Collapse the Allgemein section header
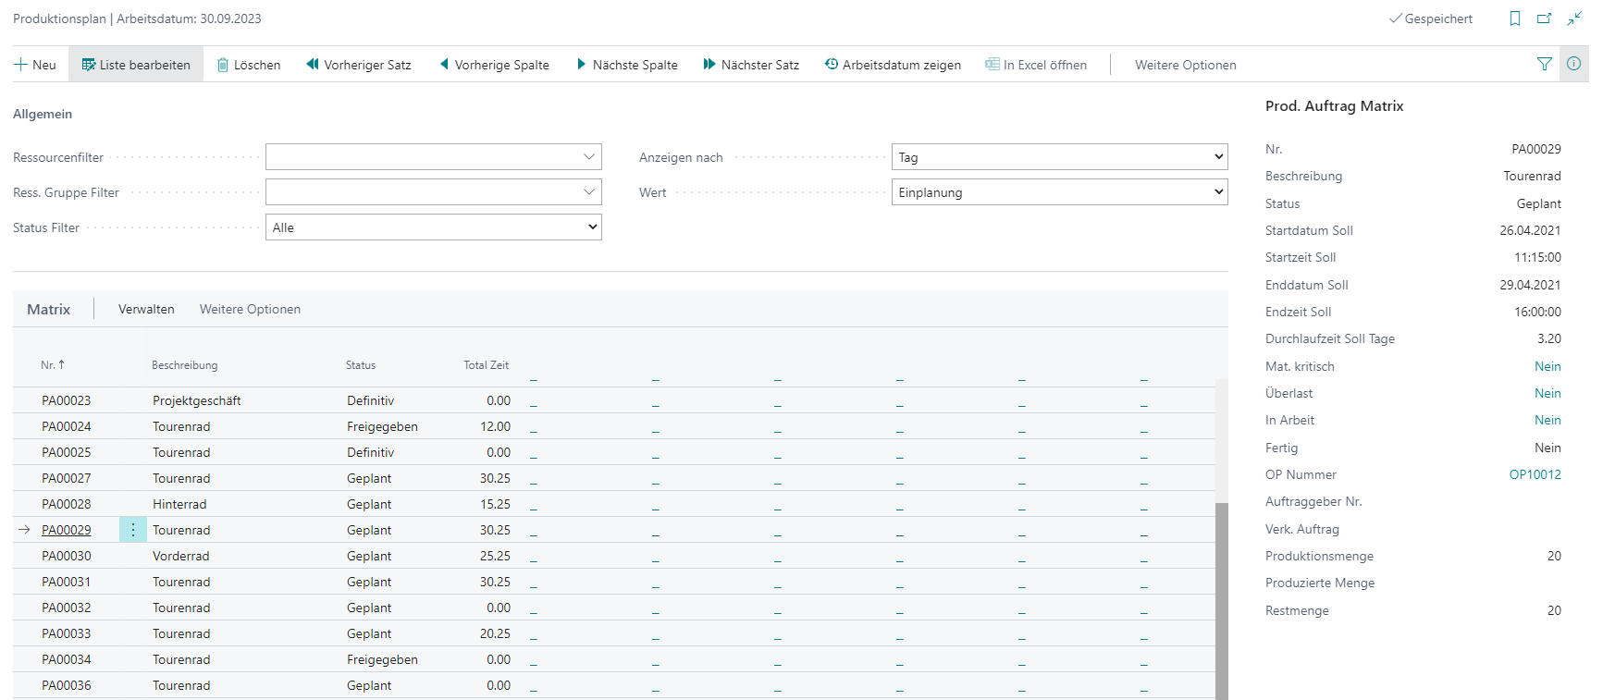Viewport: 1603px width, 700px height. (43, 114)
